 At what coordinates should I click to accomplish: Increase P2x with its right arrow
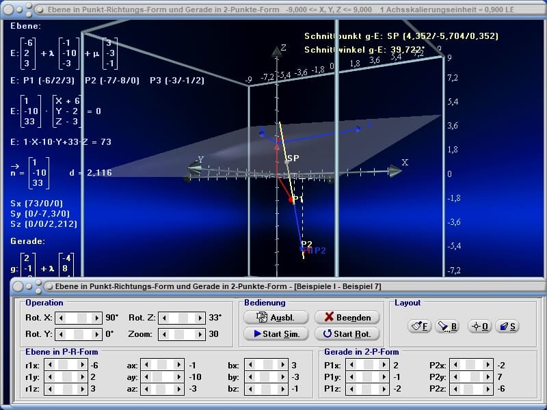488,365
